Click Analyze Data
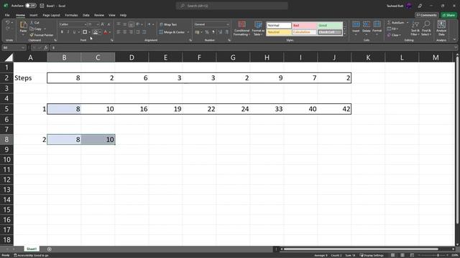 click(441, 28)
